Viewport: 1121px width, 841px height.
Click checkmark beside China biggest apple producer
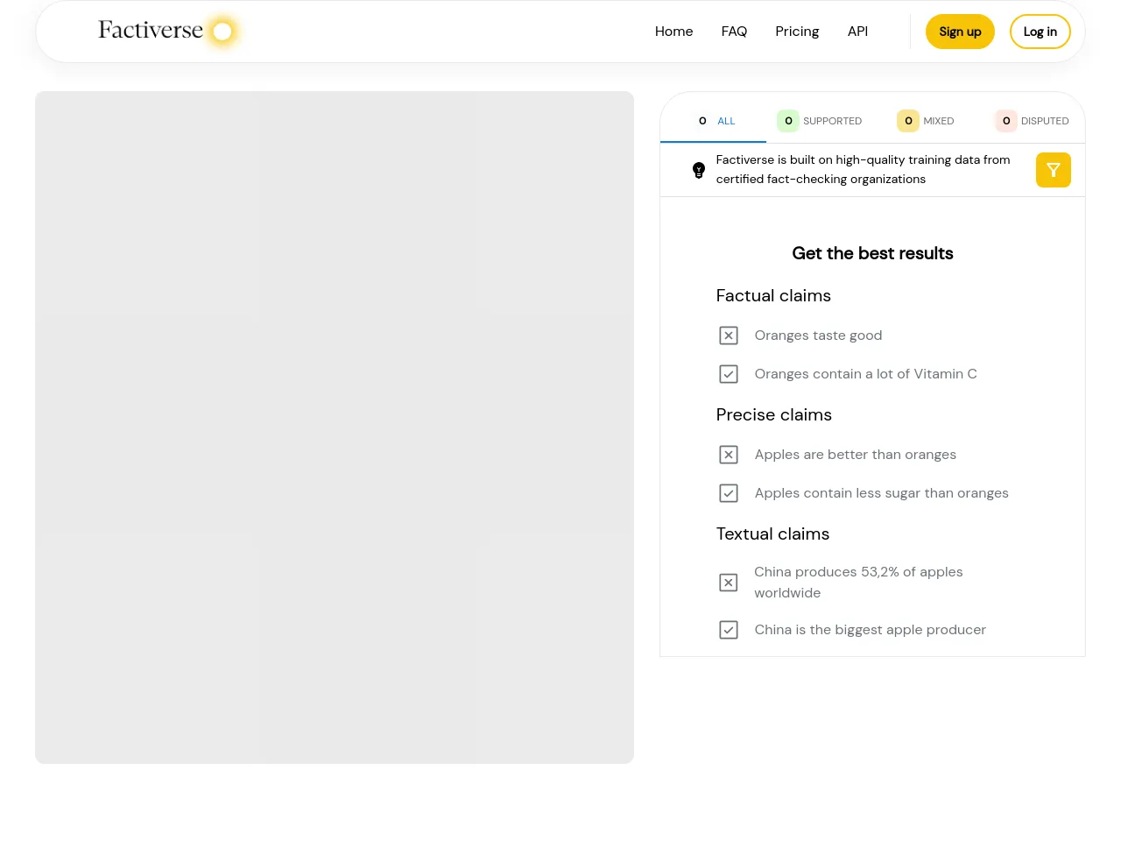click(x=729, y=630)
